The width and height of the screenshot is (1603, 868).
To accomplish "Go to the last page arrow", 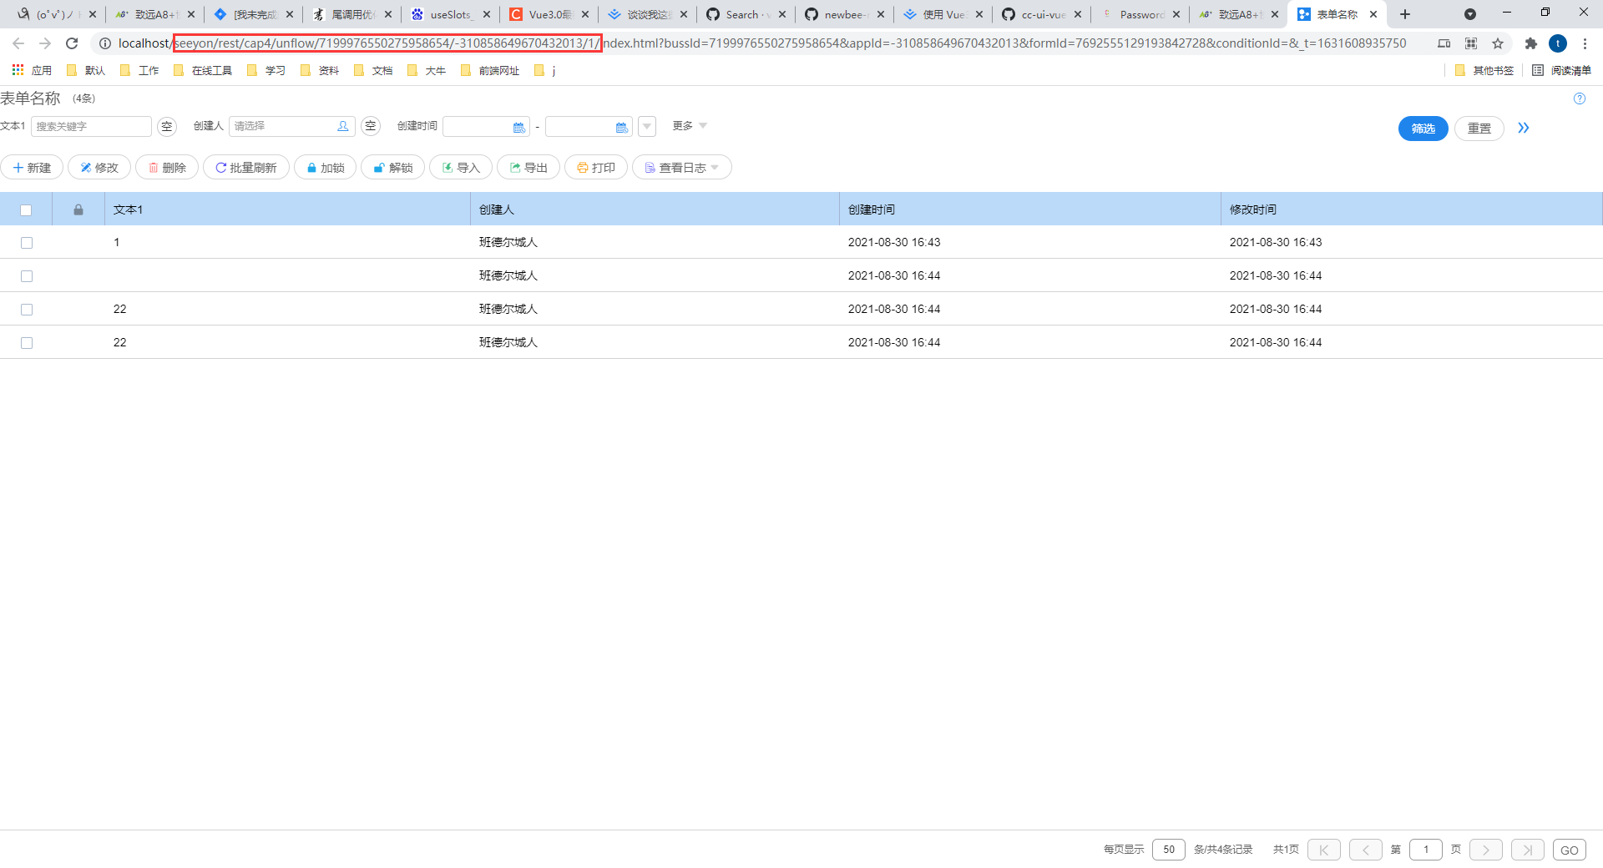I will (x=1527, y=850).
